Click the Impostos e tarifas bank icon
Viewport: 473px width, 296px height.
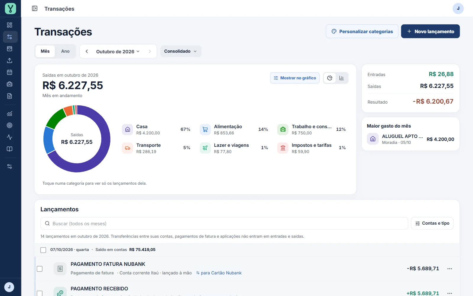[283, 148]
